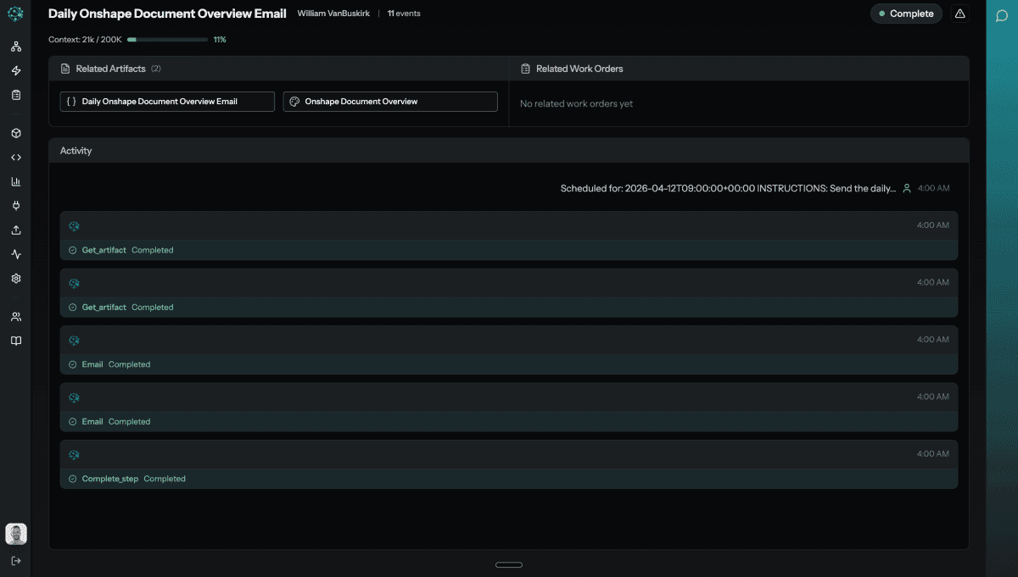The image size is (1018, 577).
Task: Open the Daily Onshape Document Overview Email artifact
Action: coord(166,101)
